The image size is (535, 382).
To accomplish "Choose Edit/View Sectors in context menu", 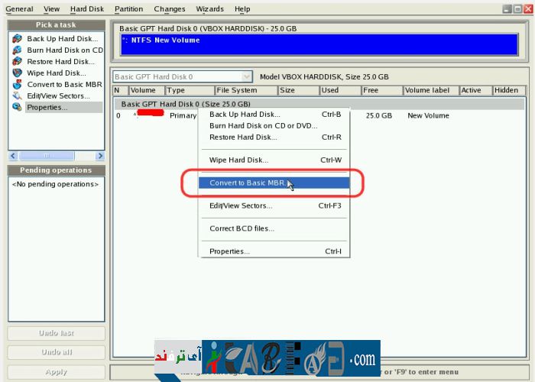I will tap(241, 206).
